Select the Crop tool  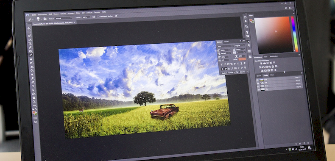[x=30, y=43]
